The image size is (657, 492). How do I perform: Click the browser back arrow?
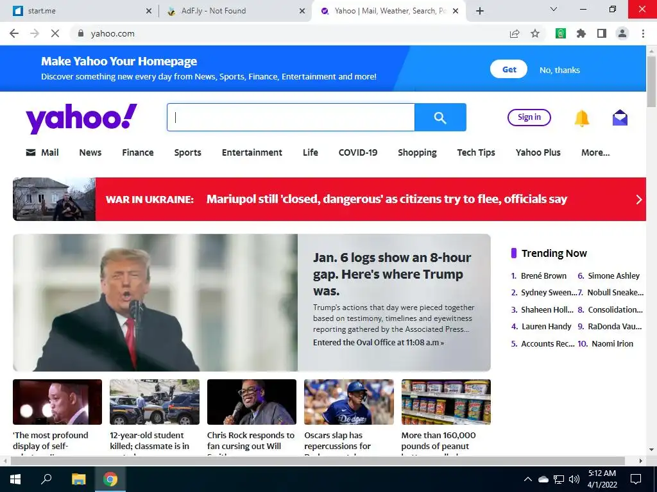pyautogui.click(x=14, y=33)
